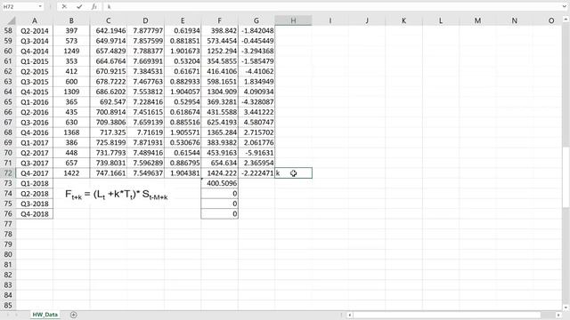Select the column F header
This screenshot has height=320, width=570.
(x=220, y=20)
